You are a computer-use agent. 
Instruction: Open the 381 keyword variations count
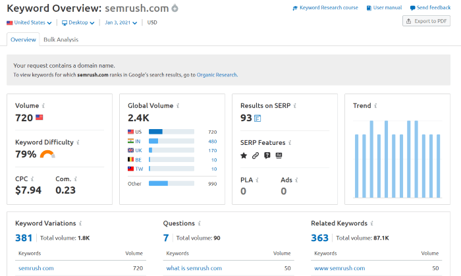tap(24, 237)
